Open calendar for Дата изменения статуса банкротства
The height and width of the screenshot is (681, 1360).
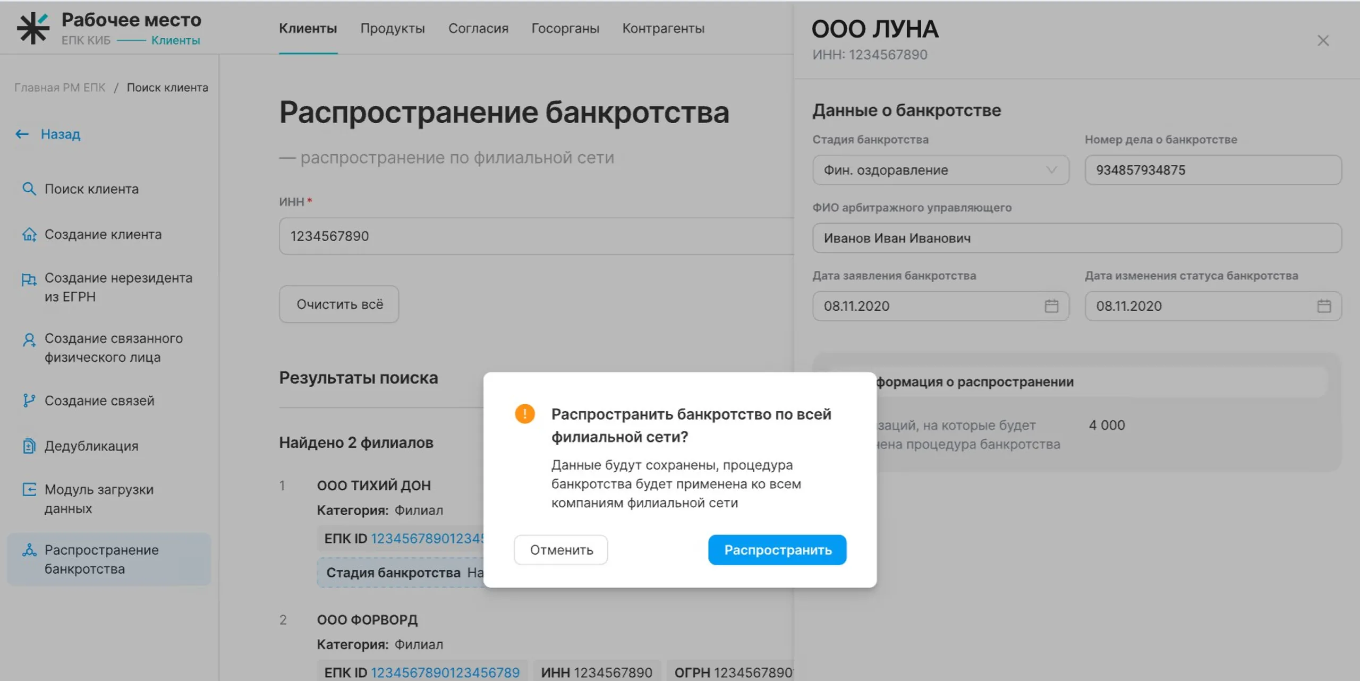pyautogui.click(x=1324, y=306)
